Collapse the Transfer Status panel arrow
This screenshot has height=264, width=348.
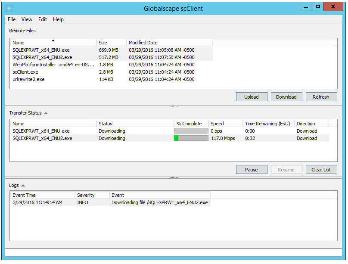click(x=46, y=113)
